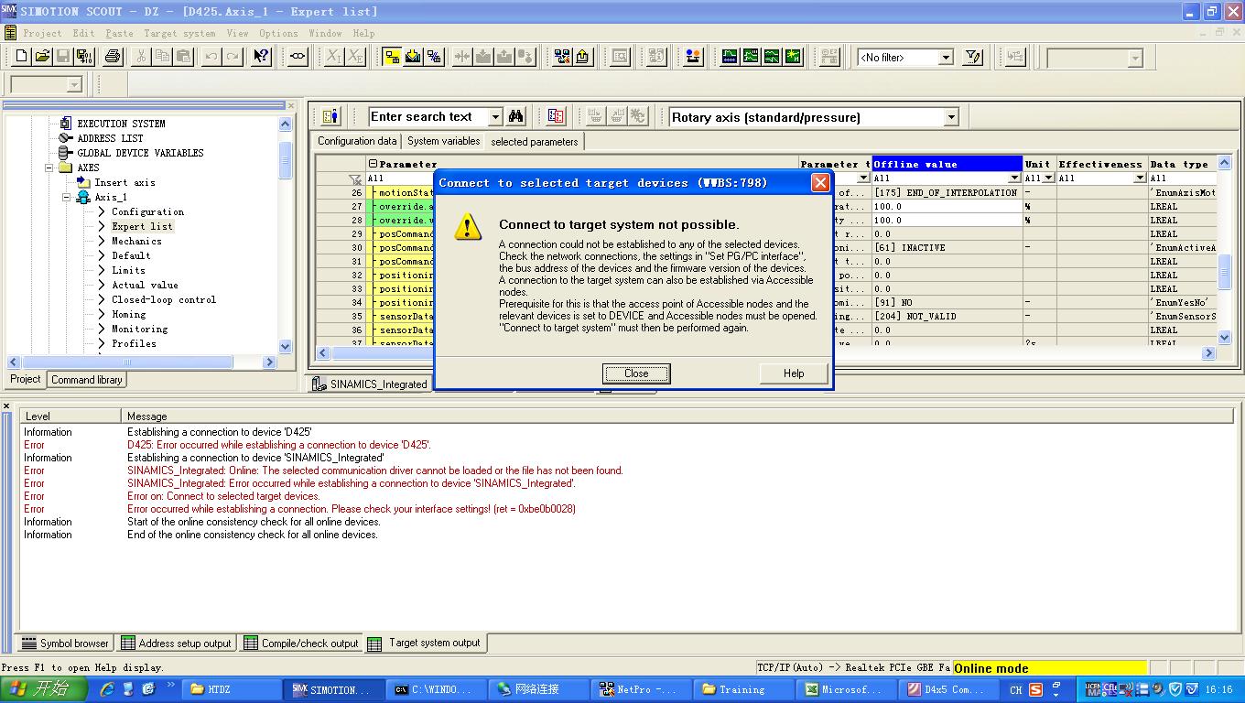Click Help in the connection error dialog
The height and width of the screenshot is (703, 1245).
794,373
